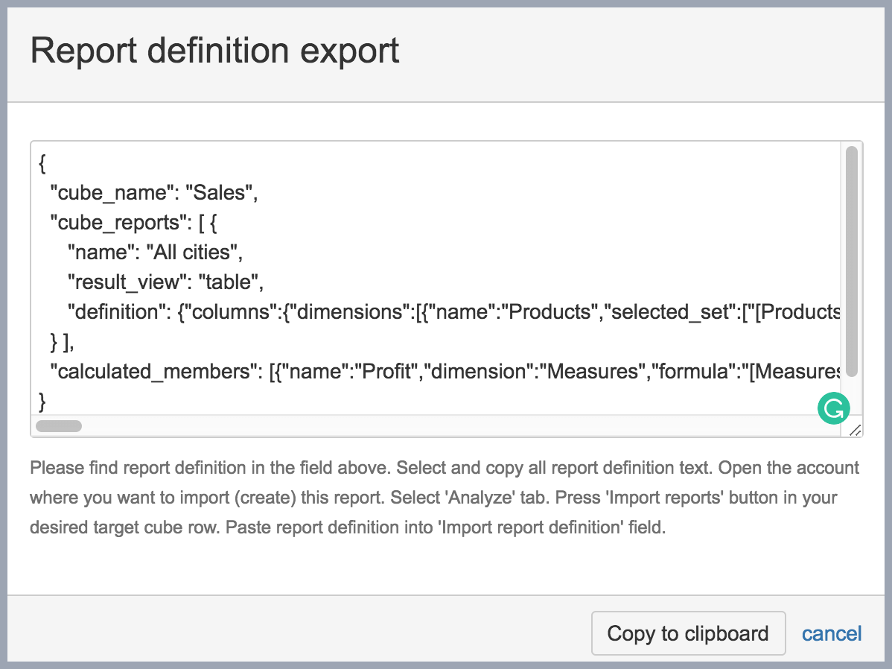
Task: Click the "table" value in the JSON
Action: [x=229, y=282]
